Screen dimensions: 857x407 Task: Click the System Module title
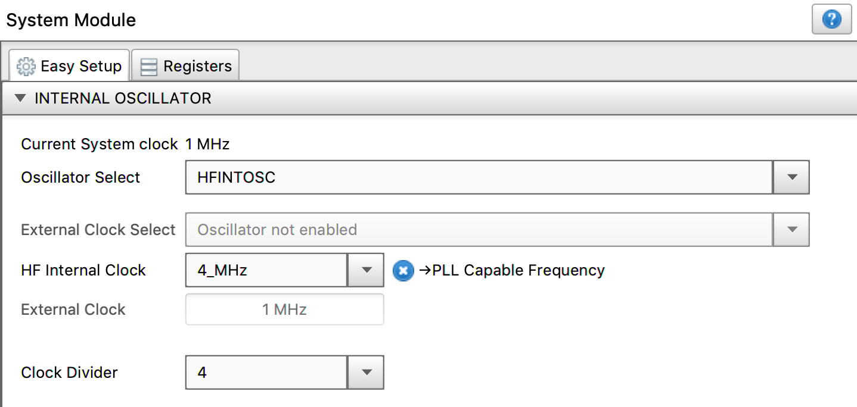coord(71,20)
